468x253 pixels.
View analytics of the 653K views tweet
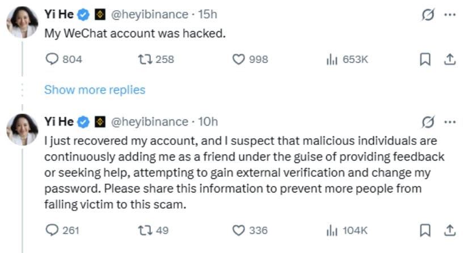(332, 59)
